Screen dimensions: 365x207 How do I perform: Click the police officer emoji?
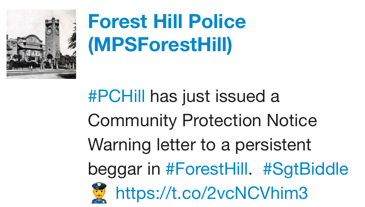point(97,192)
